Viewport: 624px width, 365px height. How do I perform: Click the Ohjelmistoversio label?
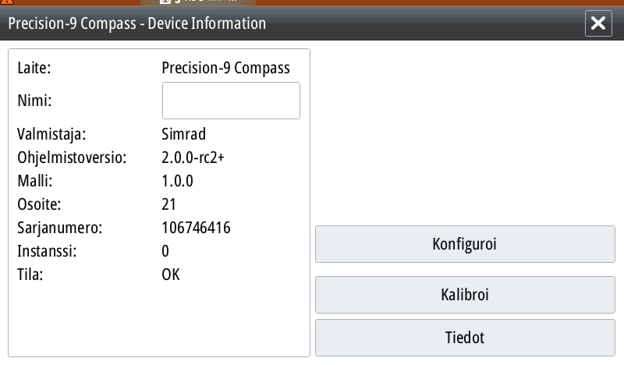(72, 158)
